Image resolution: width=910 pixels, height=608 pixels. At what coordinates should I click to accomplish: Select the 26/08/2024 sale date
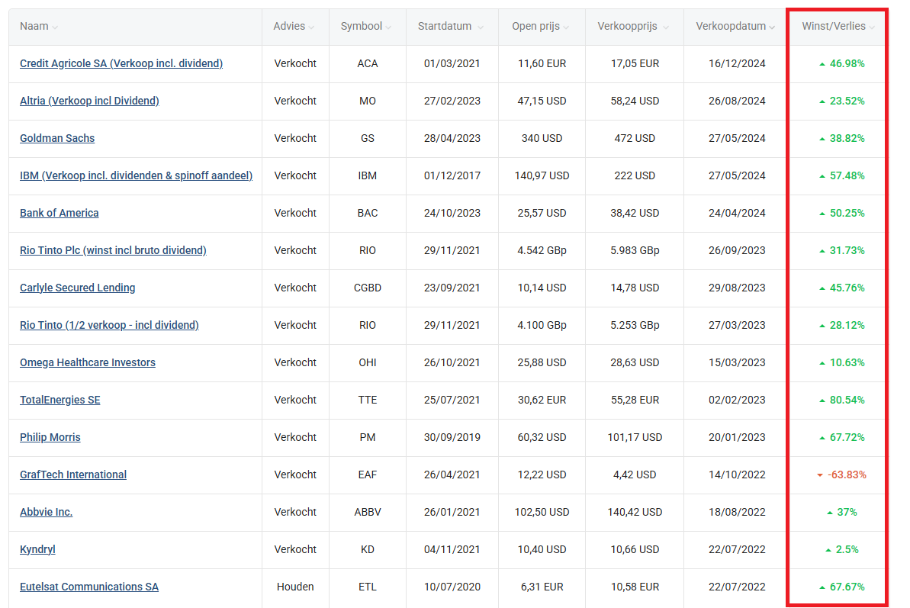pos(737,101)
